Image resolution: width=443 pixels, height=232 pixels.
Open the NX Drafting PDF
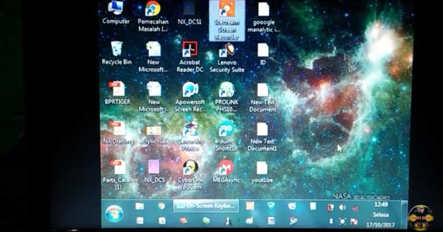(117, 129)
